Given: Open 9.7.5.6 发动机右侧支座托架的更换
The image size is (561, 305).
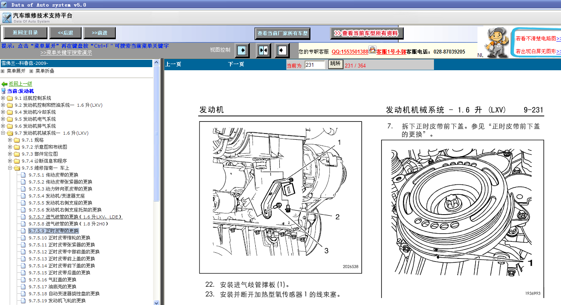Looking at the screenshot, I should point(65,210).
